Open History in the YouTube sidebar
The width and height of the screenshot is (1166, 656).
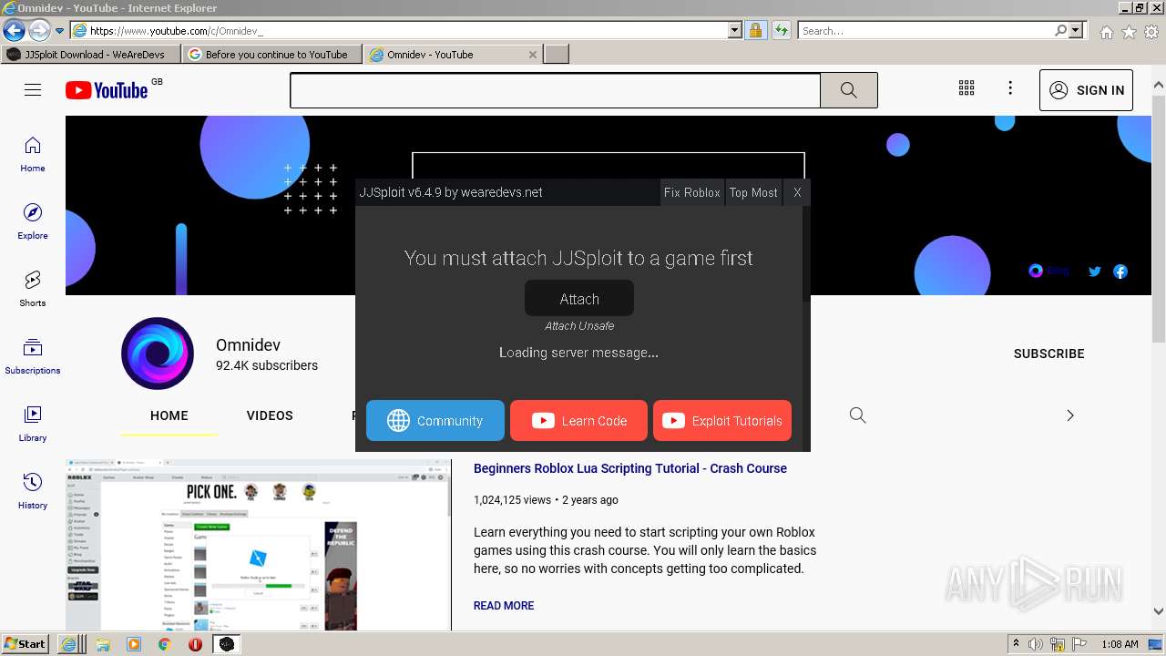(x=33, y=492)
